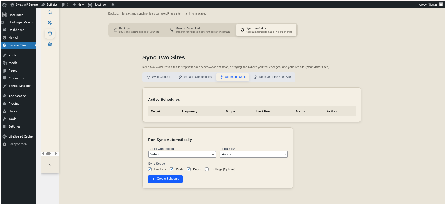The height and width of the screenshot is (204, 445).
Task: Click the Create Schedule button
Action: pyautogui.click(x=165, y=179)
